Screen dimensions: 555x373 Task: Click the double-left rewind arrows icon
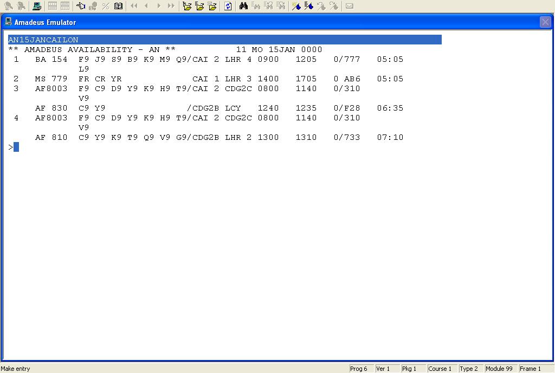[x=134, y=5]
